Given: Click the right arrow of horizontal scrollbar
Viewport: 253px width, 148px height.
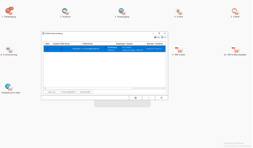Looking at the screenshot, I should 164,88.
